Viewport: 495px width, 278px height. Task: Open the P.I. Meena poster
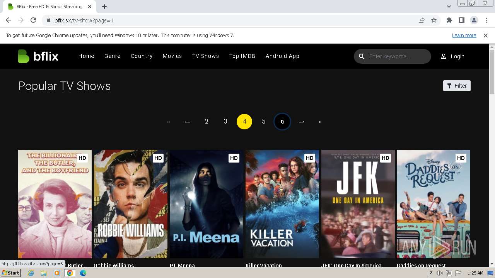coord(207,204)
